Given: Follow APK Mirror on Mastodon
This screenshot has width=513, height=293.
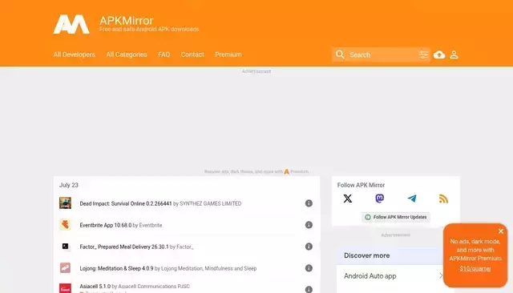Looking at the screenshot, I should 379,199.
